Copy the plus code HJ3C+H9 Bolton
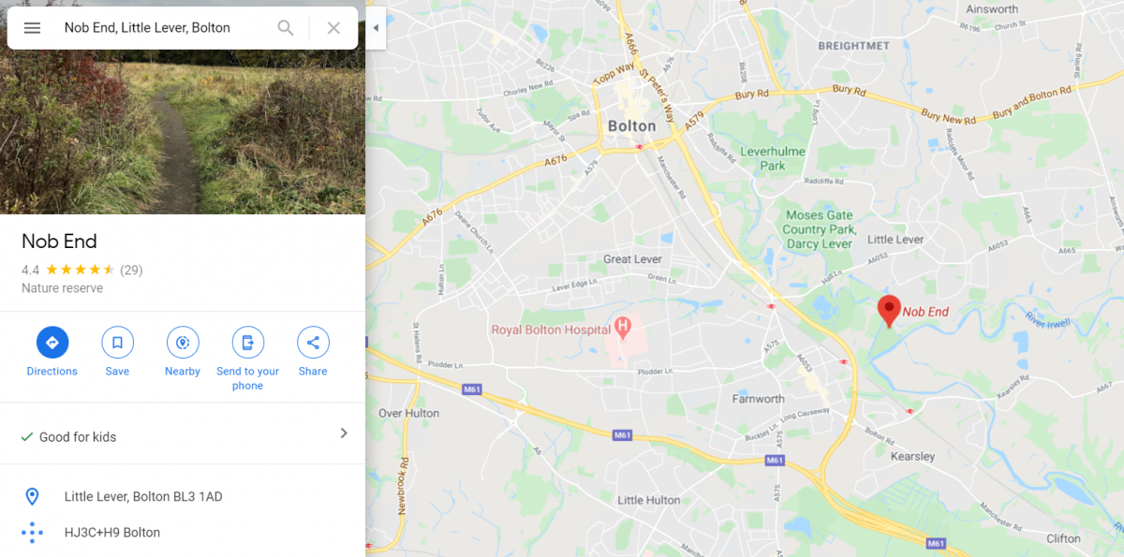This screenshot has width=1124, height=557. [112, 533]
